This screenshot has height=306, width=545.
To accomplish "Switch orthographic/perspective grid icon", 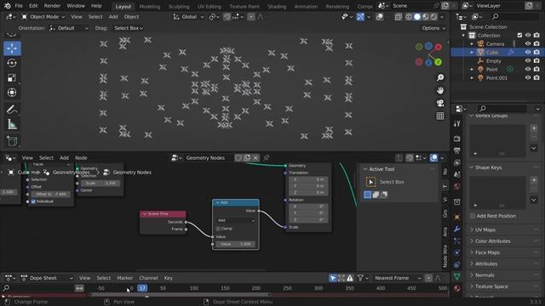I will coord(440,116).
